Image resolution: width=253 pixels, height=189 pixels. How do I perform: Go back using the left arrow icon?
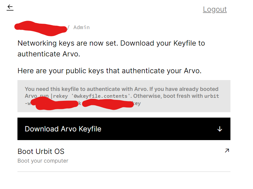click(10, 7)
